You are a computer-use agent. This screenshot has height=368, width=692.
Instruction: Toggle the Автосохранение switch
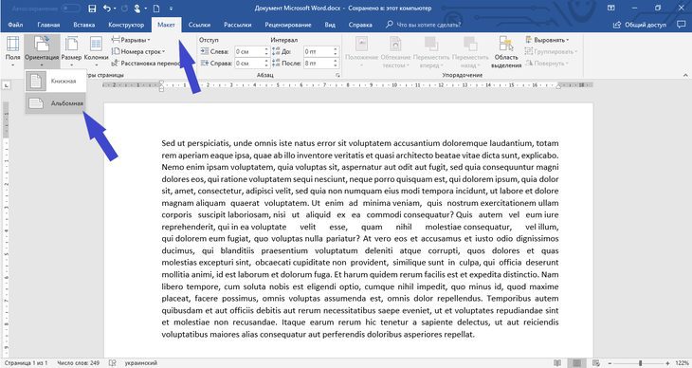coord(70,9)
